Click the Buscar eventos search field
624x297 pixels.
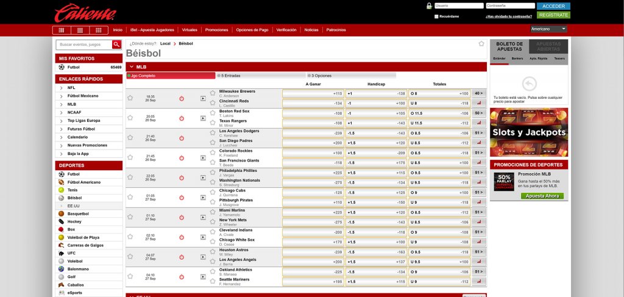coord(84,45)
